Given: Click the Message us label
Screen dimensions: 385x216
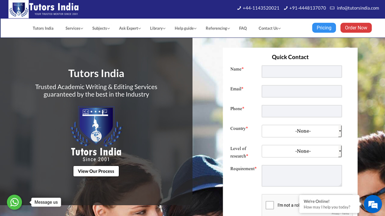Looking at the screenshot, I should coord(46,202).
